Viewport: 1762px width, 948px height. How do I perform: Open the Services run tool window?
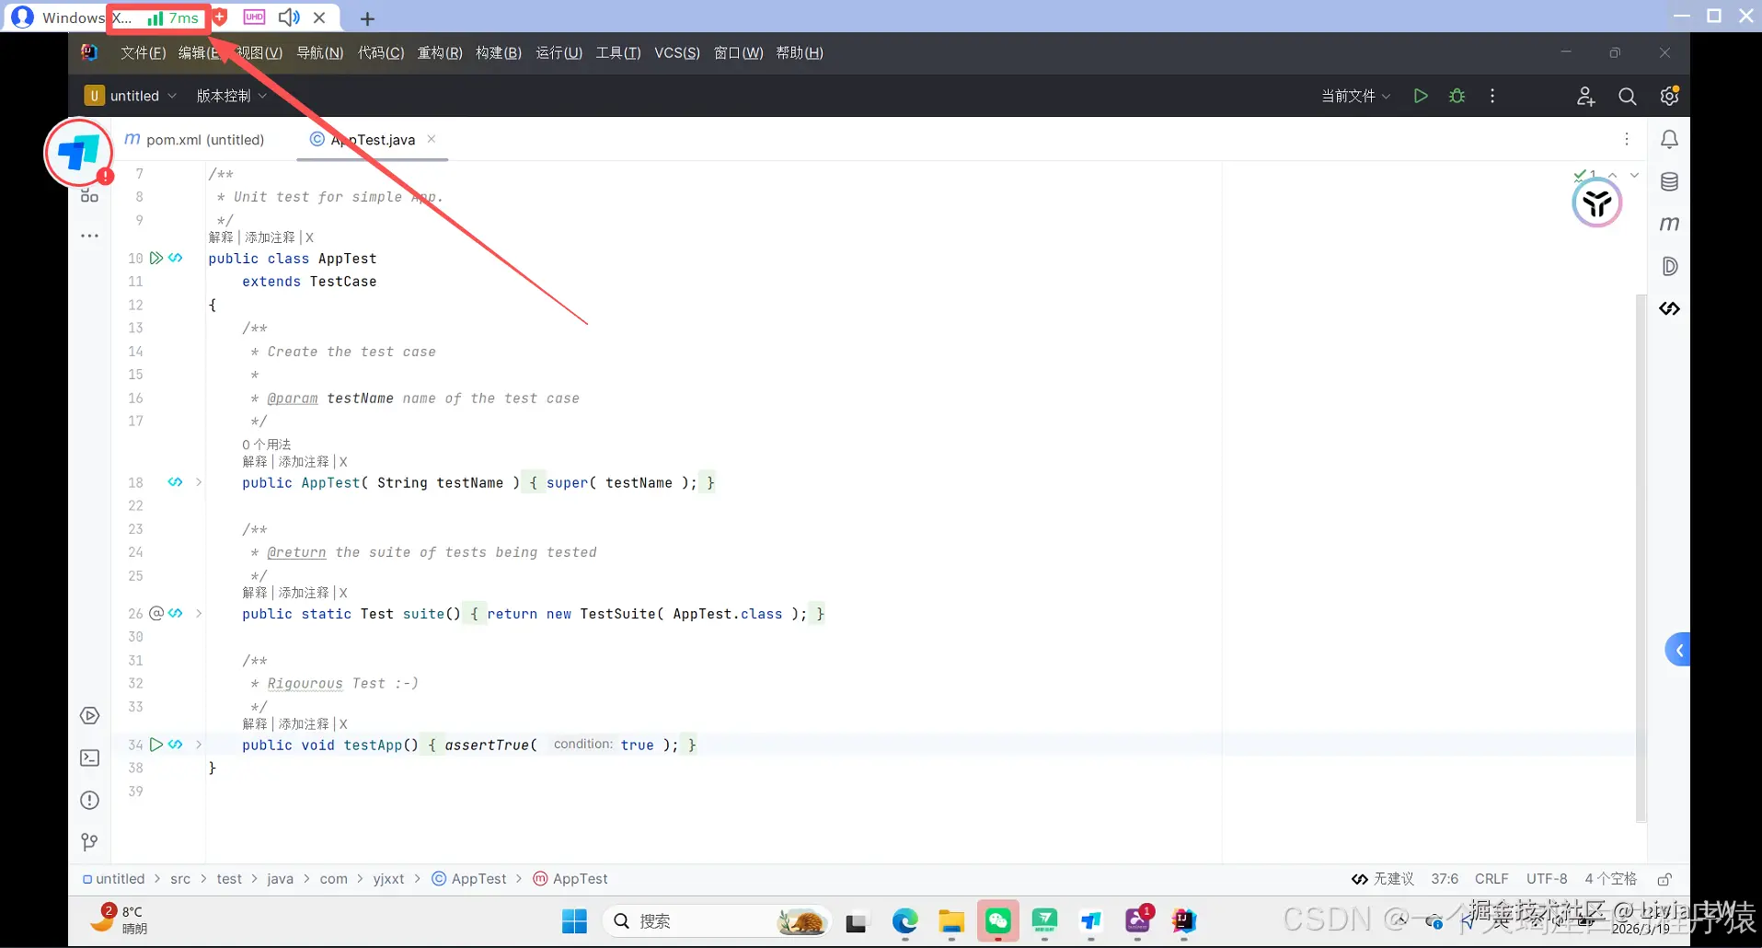pos(89,715)
